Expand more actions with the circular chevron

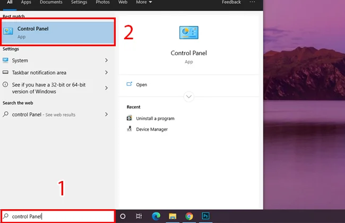189,97
